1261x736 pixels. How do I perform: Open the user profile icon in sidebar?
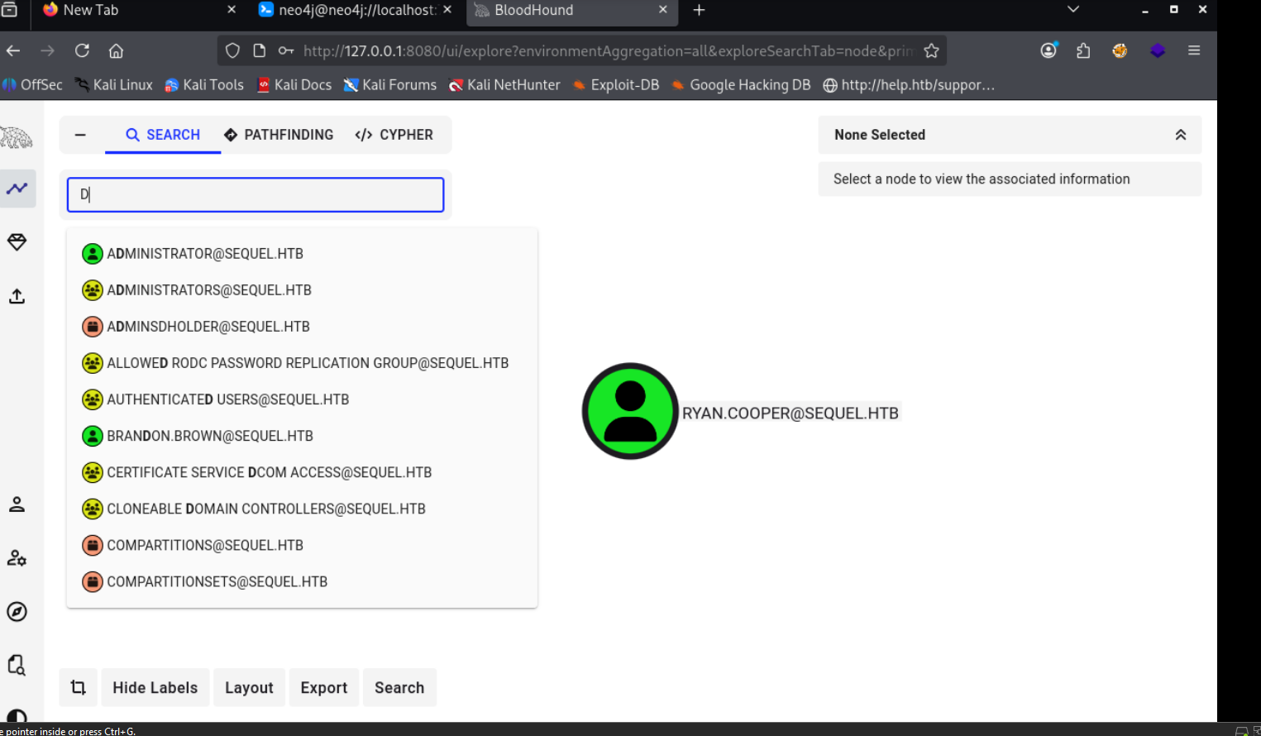pos(17,504)
